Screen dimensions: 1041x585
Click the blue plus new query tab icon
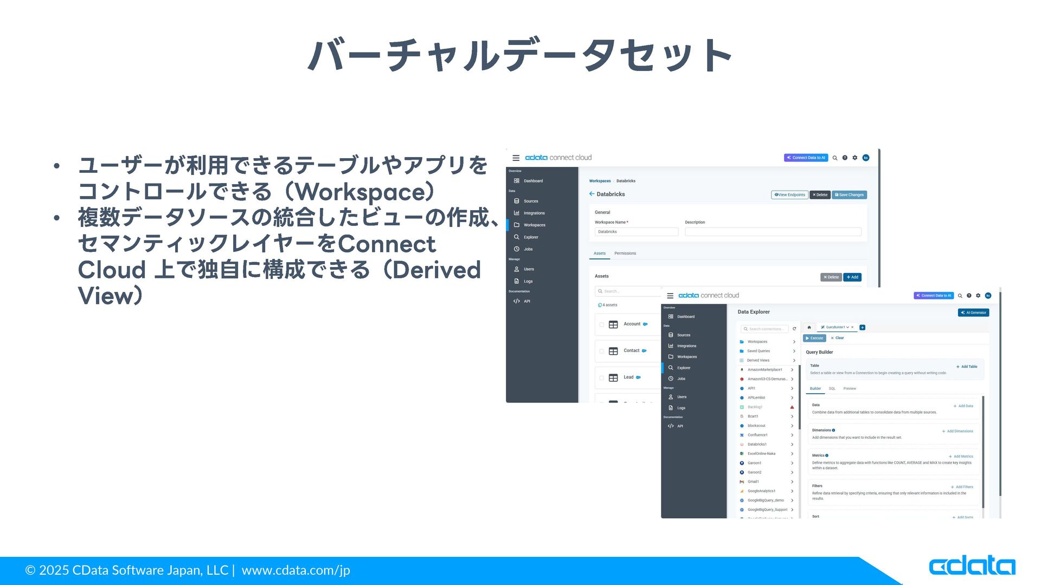point(863,327)
